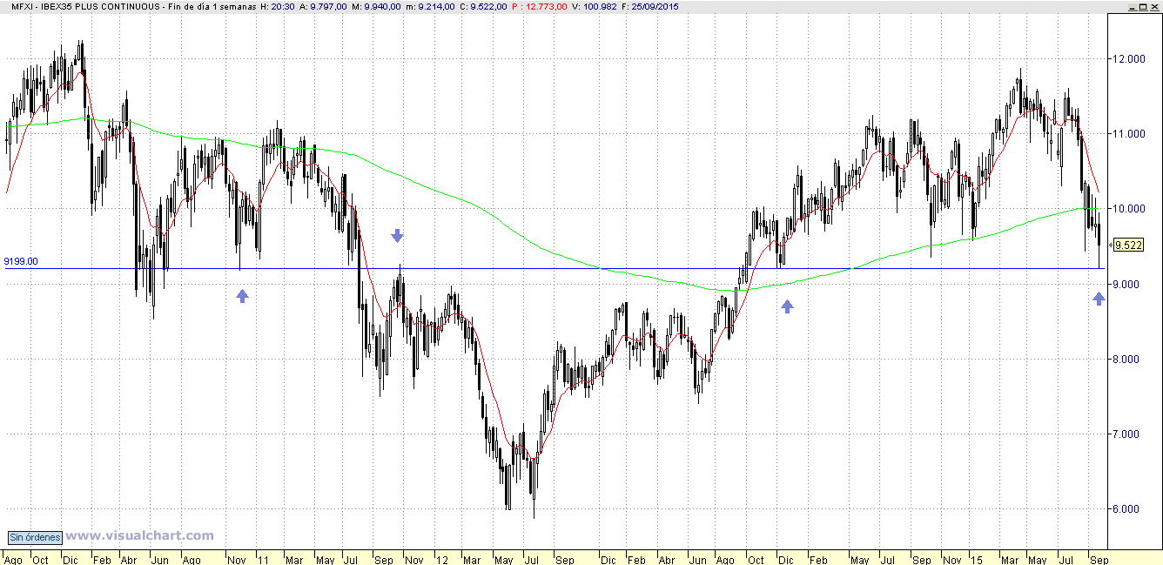Click the 11.000 price axis label
The width and height of the screenshot is (1163, 565).
click(x=1128, y=134)
